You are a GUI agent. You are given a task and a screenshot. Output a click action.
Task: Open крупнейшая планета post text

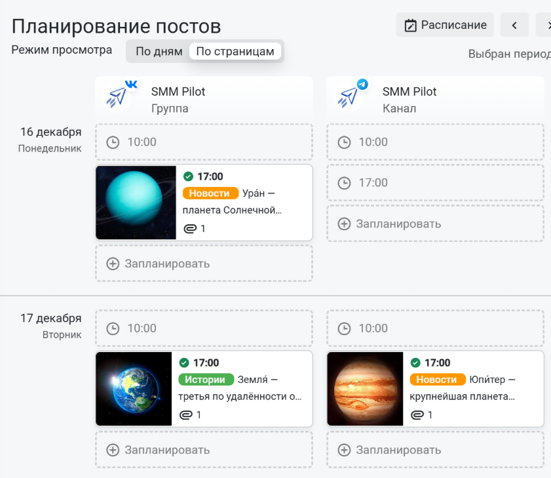click(462, 397)
